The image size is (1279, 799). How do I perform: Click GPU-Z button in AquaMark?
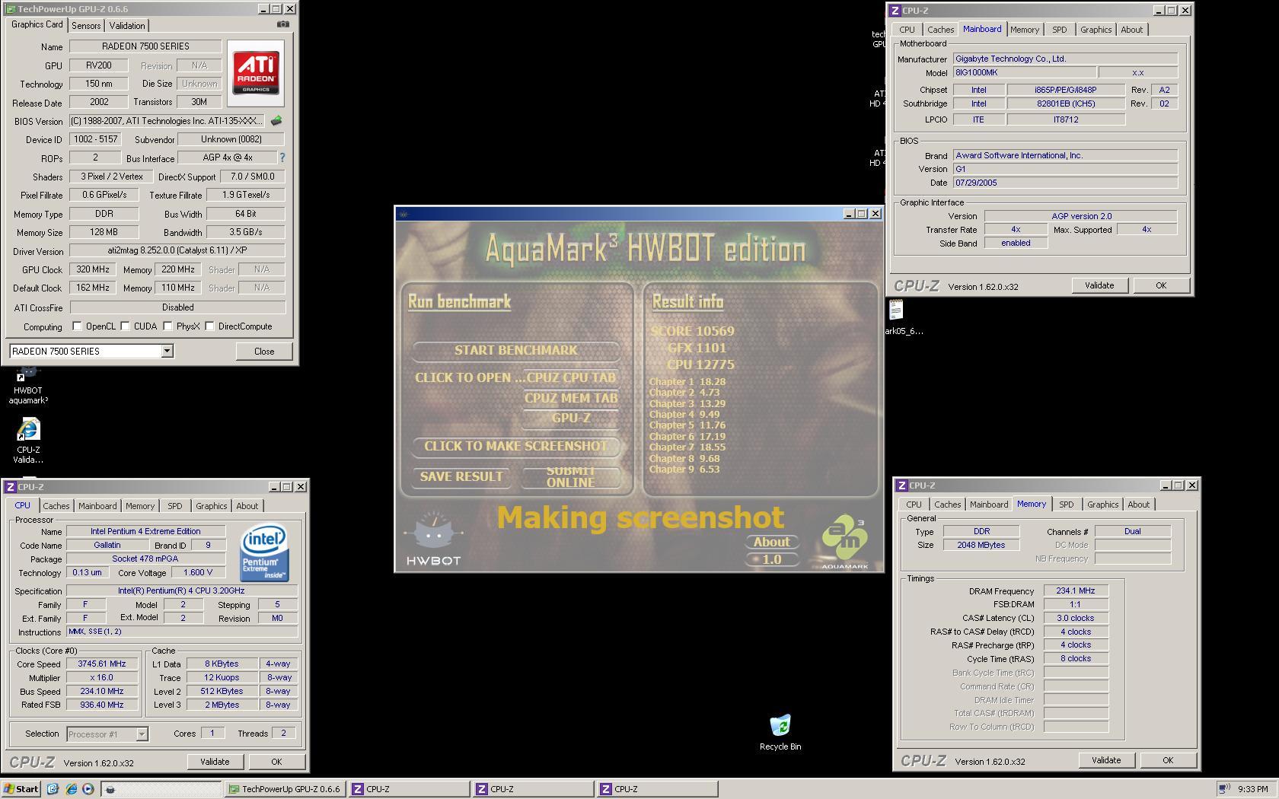(x=570, y=418)
